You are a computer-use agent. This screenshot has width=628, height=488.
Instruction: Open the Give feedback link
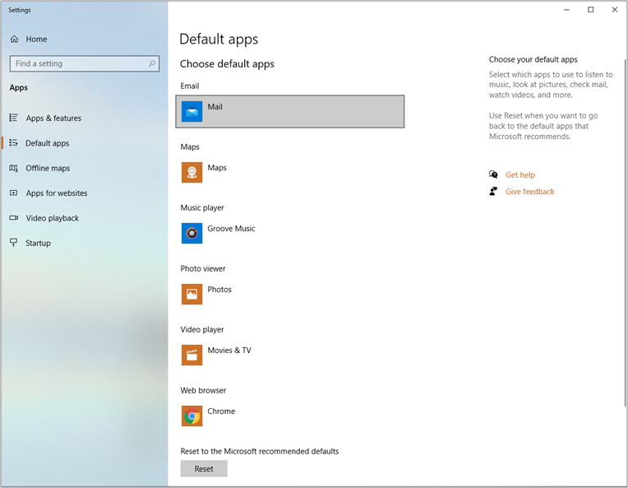[x=529, y=192]
